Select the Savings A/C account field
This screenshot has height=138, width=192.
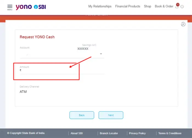[62, 54]
